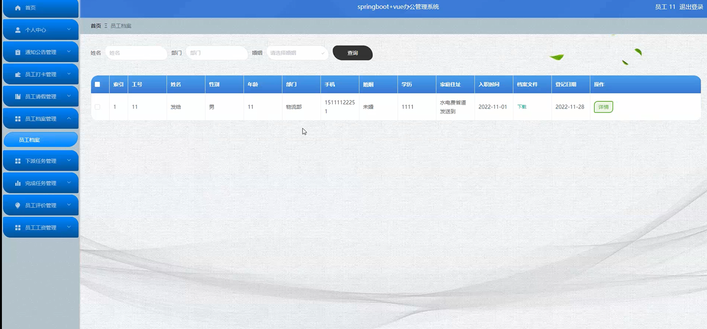
Task: Click the bulb icon beside 员工评价管理
Action: [x=18, y=205]
